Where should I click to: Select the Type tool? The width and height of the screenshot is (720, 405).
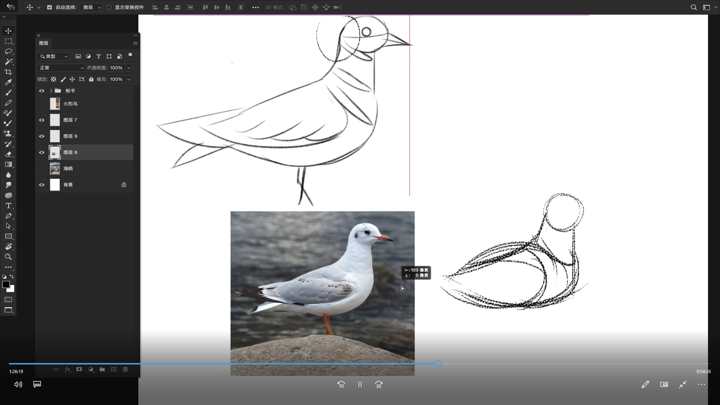[8, 205]
